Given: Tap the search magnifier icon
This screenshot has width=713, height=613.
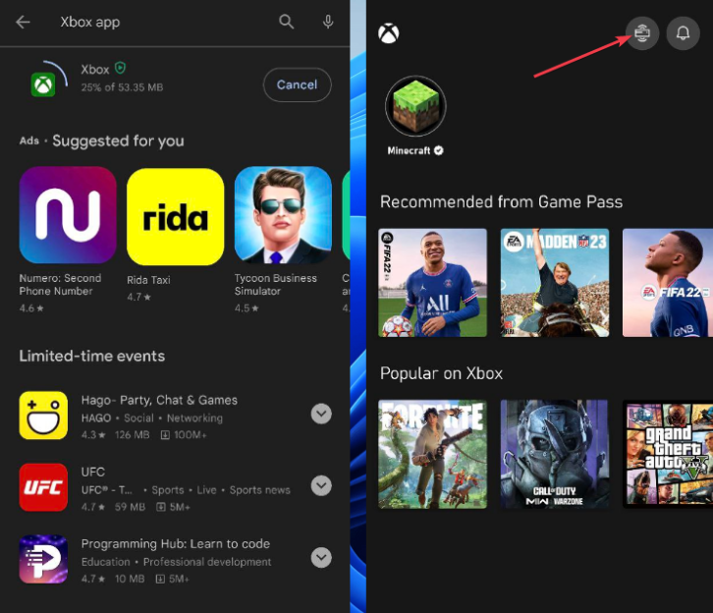Looking at the screenshot, I should coord(286,22).
